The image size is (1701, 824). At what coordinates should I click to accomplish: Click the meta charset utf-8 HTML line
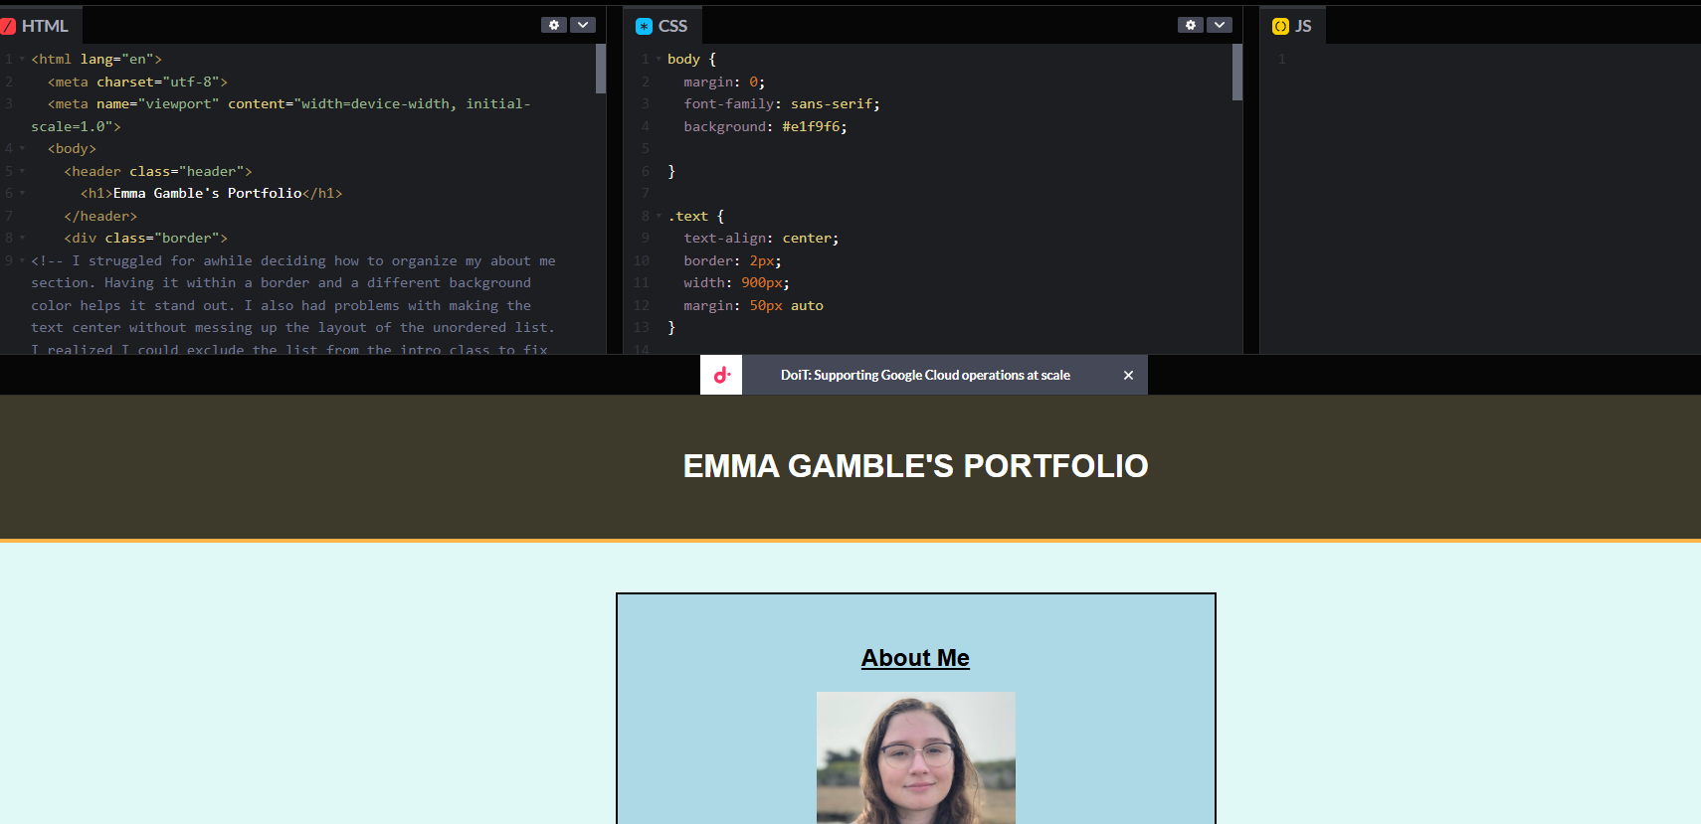coord(137,82)
